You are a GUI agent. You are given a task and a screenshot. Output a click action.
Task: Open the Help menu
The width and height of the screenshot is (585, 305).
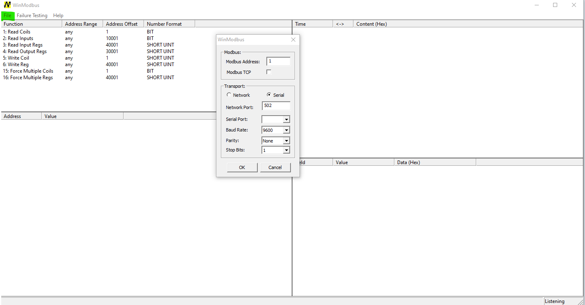tap(58, 16)
